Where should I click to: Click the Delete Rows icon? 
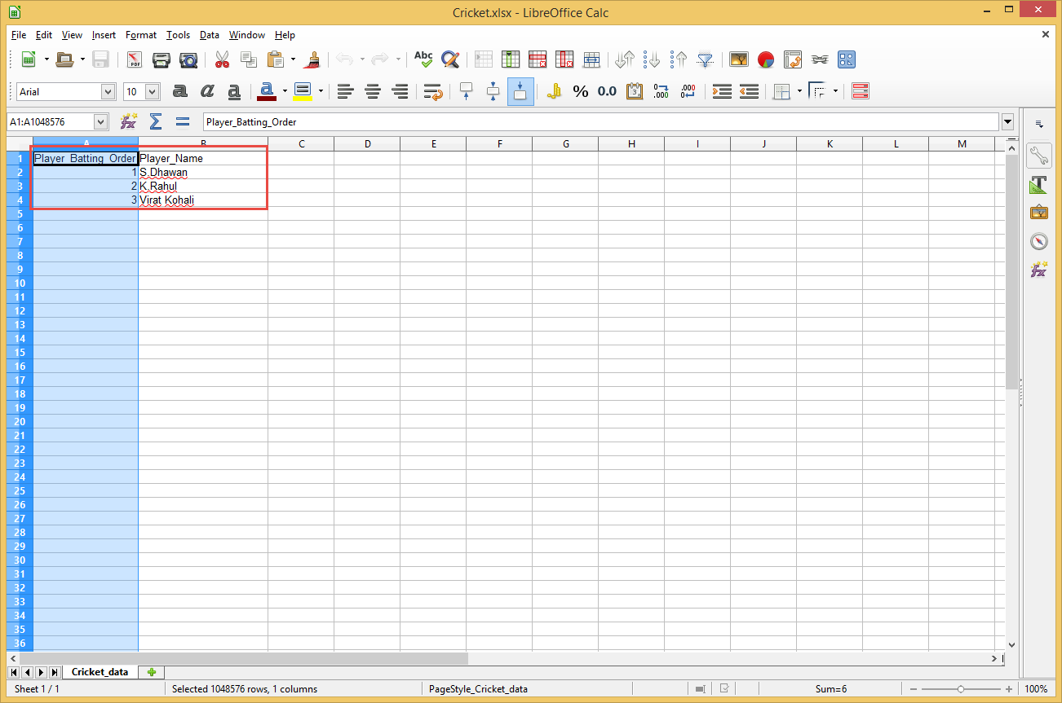tap(538, 59)
